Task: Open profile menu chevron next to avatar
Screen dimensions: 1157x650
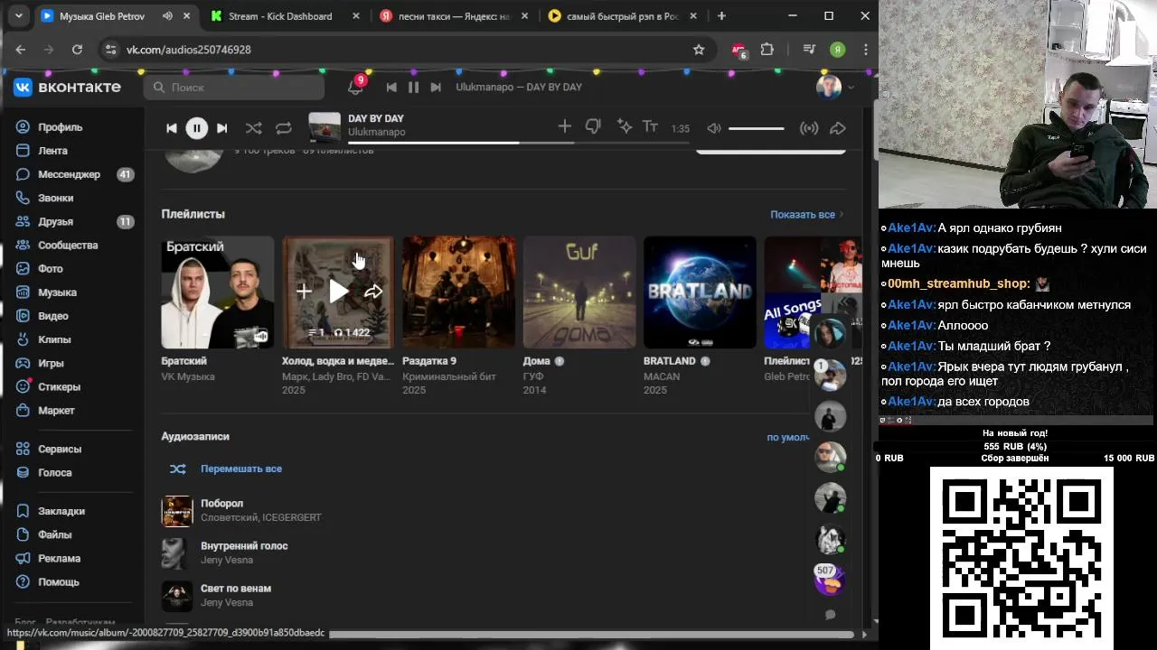Action: [x=851, y=88]
